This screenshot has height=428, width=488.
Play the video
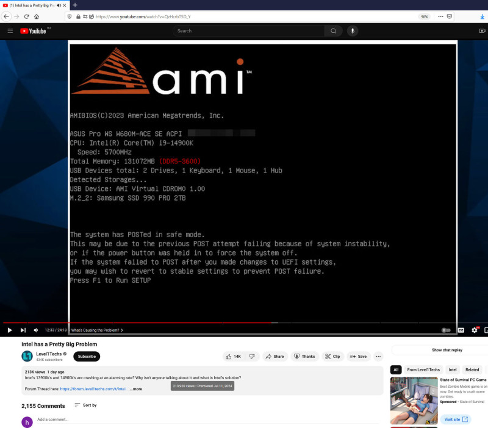[x=10, y=330]
